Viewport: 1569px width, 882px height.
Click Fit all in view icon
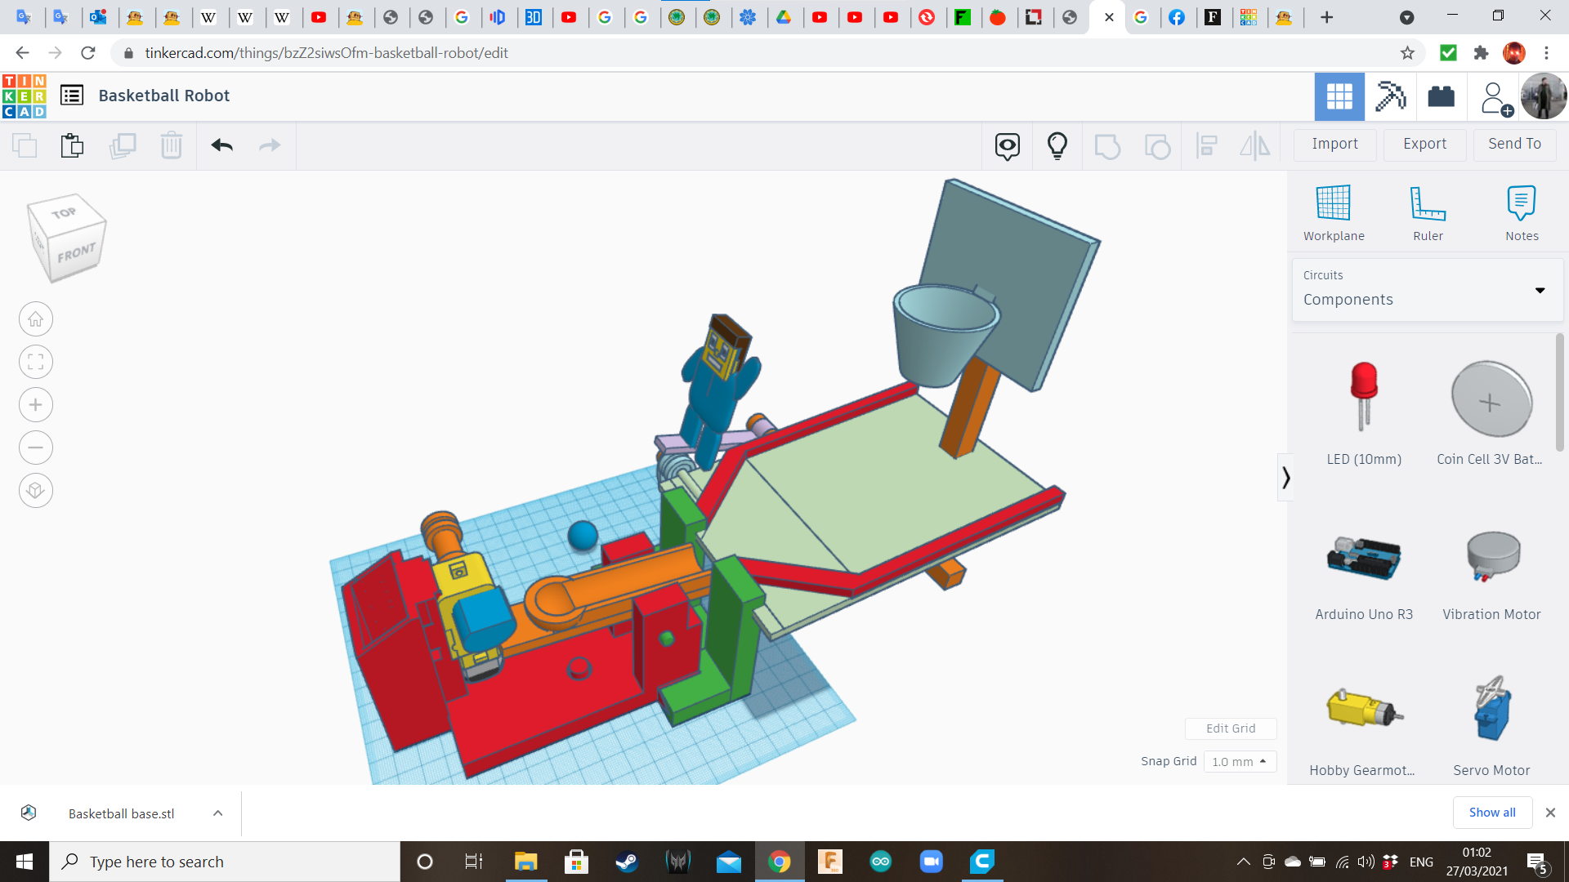coord(36,362)
